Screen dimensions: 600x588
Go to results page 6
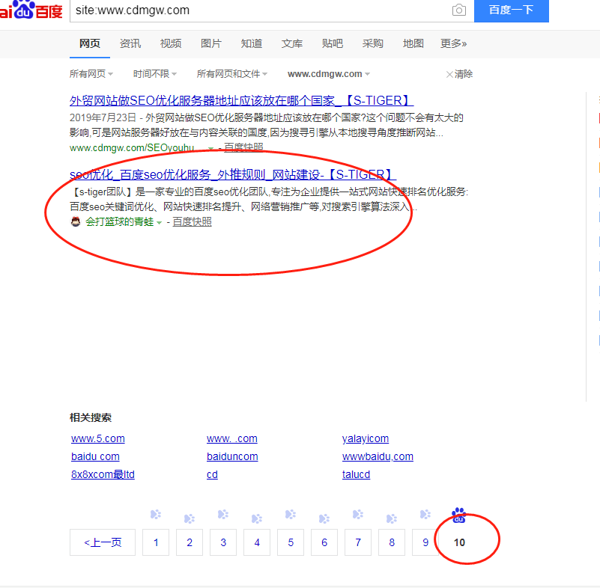click(x=324, y=542)
